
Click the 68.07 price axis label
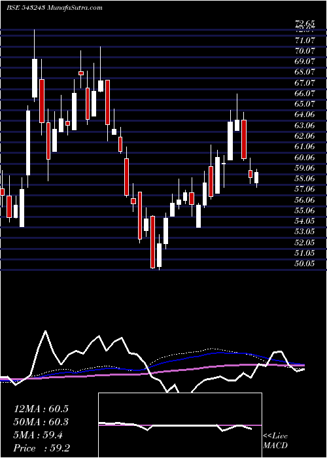[x=305, y=72]
